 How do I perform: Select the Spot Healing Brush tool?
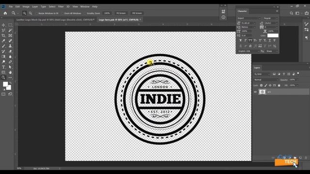coord(10,41)
